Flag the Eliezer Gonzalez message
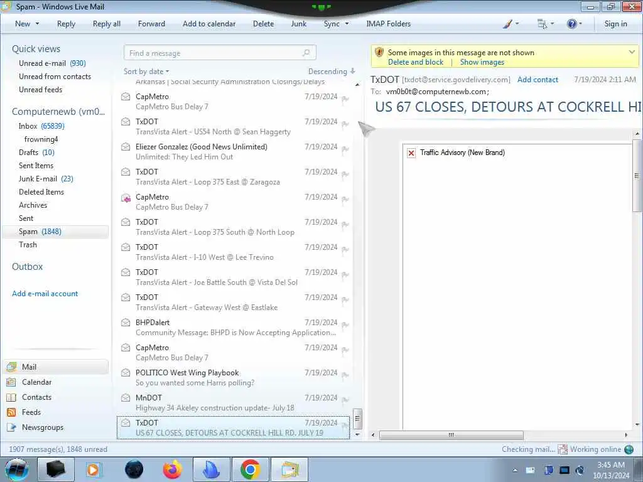Image resolution: width=643 pixels, height=482 pixels. pyautogui.click(x=345, y=149)
